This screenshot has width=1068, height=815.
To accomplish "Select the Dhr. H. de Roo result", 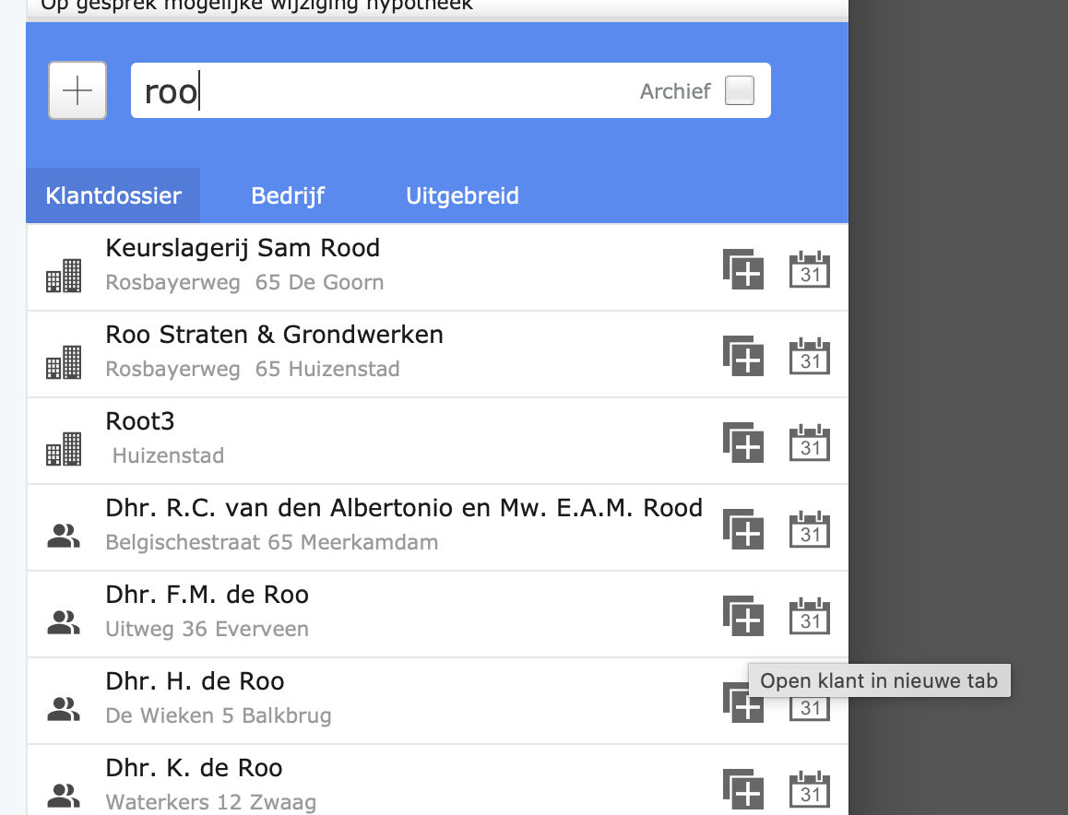I will pos(437,701).
